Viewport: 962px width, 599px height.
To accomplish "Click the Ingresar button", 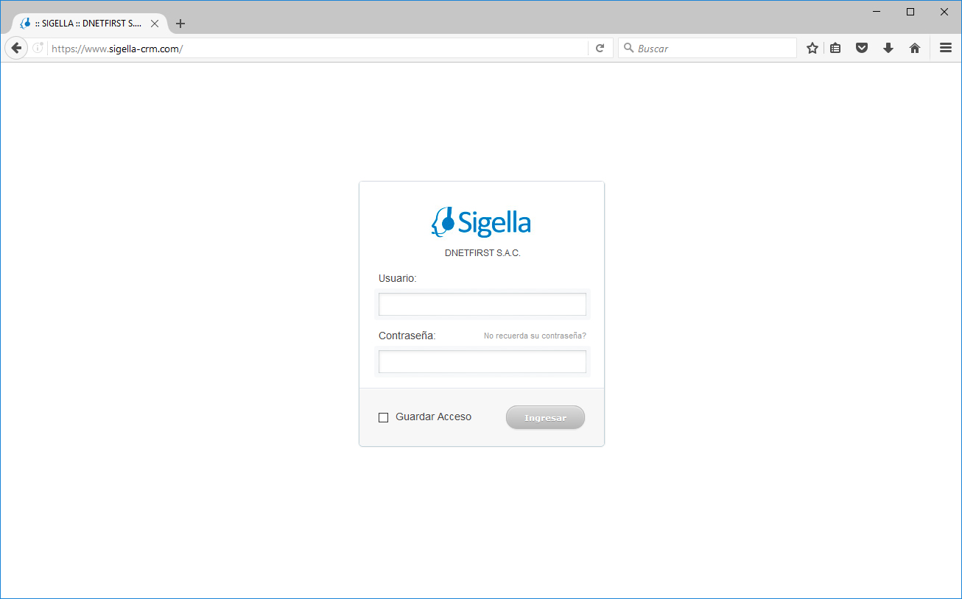I will pyautogui.click(x=545, y=417).
